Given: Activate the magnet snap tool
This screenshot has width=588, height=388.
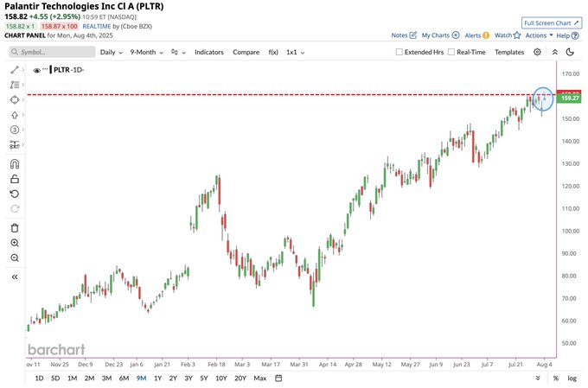Looking at the screenshot, I should (15, 164).
